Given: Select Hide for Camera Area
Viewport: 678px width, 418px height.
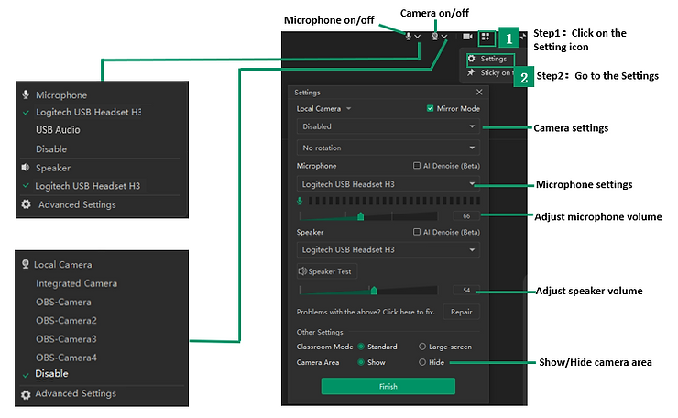Looking at the screenshot, I should [422, 362].
